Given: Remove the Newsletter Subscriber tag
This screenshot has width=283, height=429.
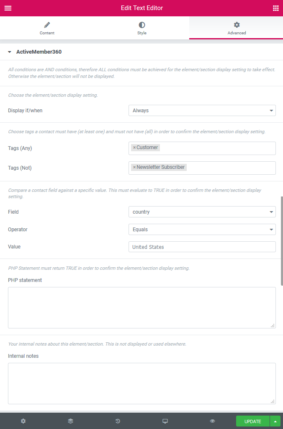Looking at the screenshot, I should point(134,167).
